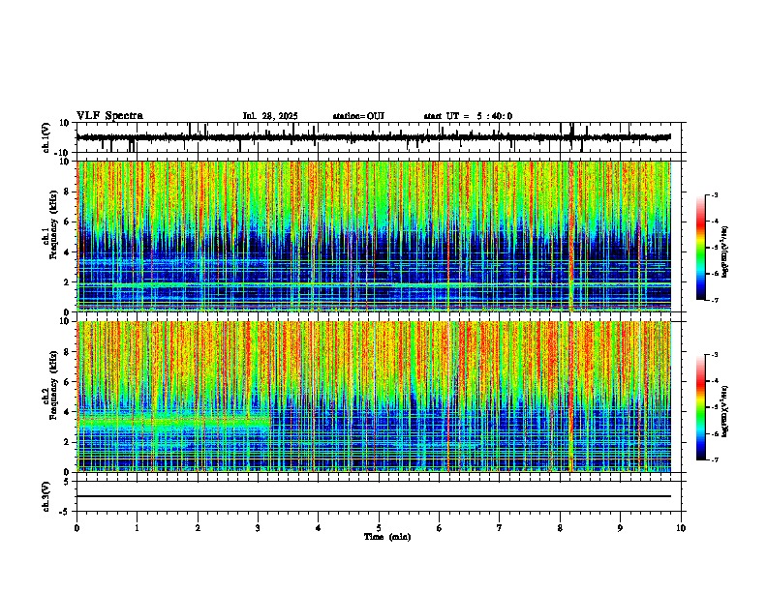Viewport: 767px width, 592px height.
Task: Click the "Time (min)" axis title
Action: coord(387,537)
